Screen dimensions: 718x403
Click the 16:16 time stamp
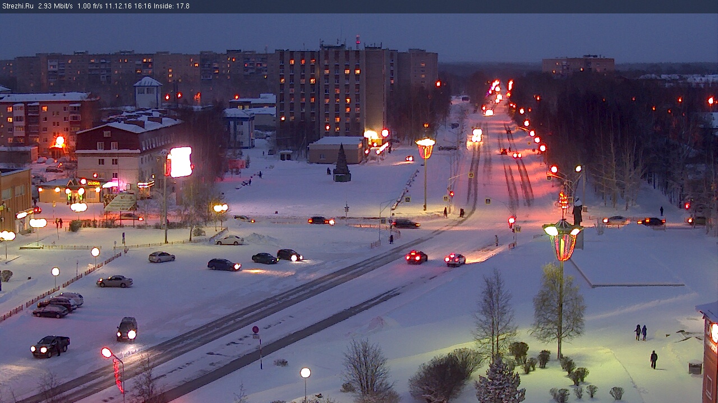click(x=143, y=6)
